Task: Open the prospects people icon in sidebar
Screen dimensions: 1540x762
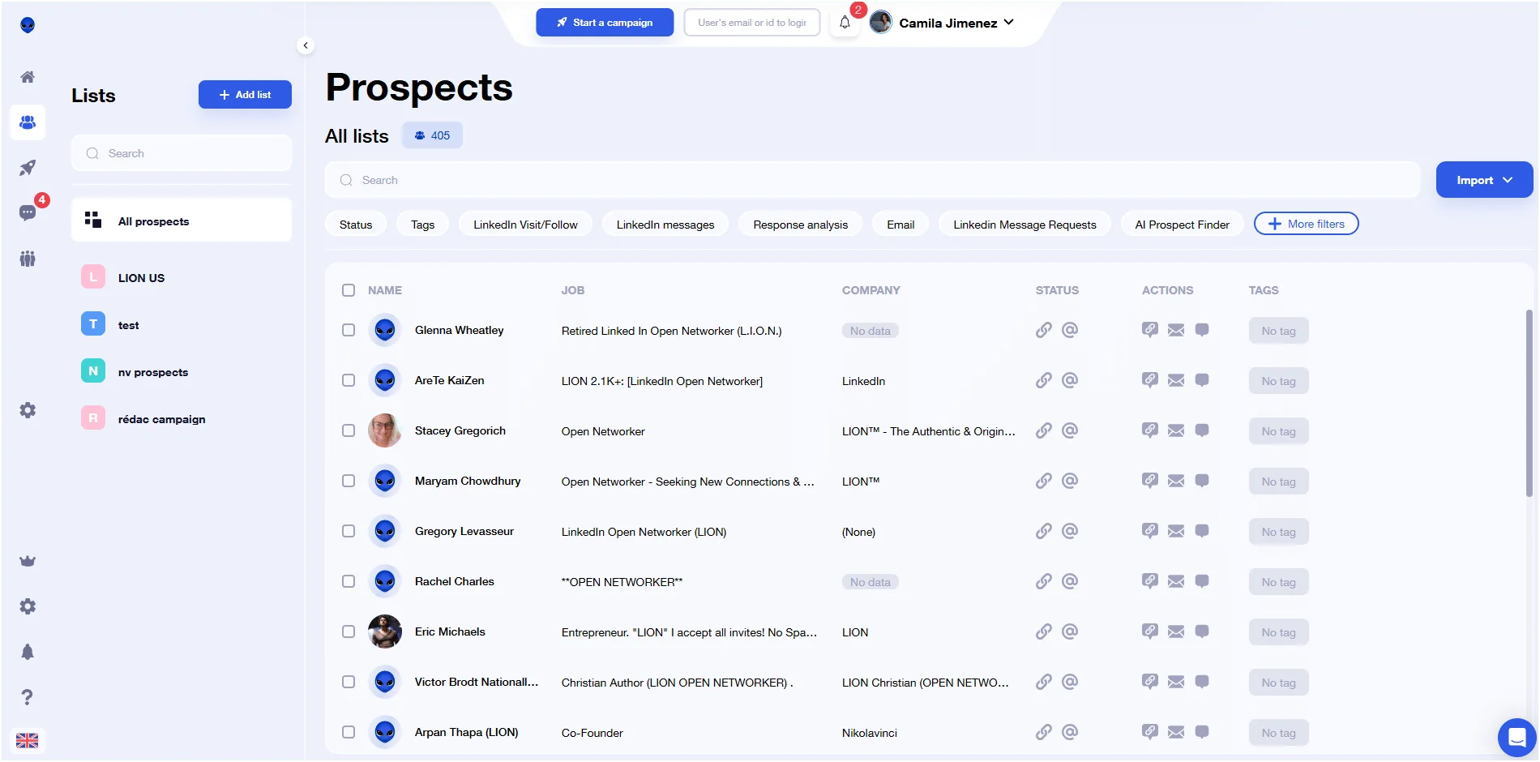Action: click(28, 122)
